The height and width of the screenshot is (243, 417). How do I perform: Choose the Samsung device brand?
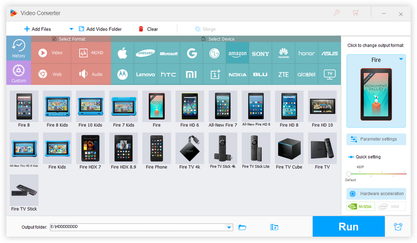click(x=146, y=53)
